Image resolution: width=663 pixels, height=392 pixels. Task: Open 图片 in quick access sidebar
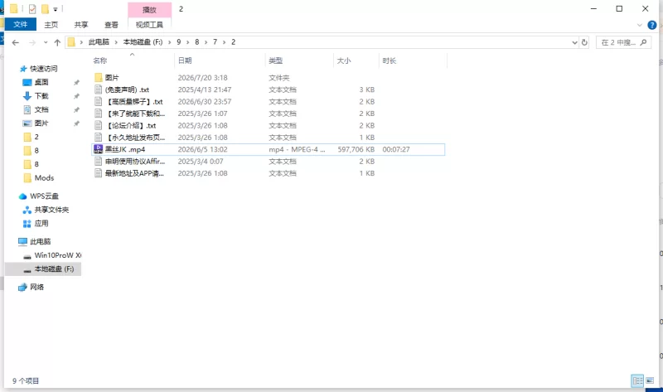(41, 123)
